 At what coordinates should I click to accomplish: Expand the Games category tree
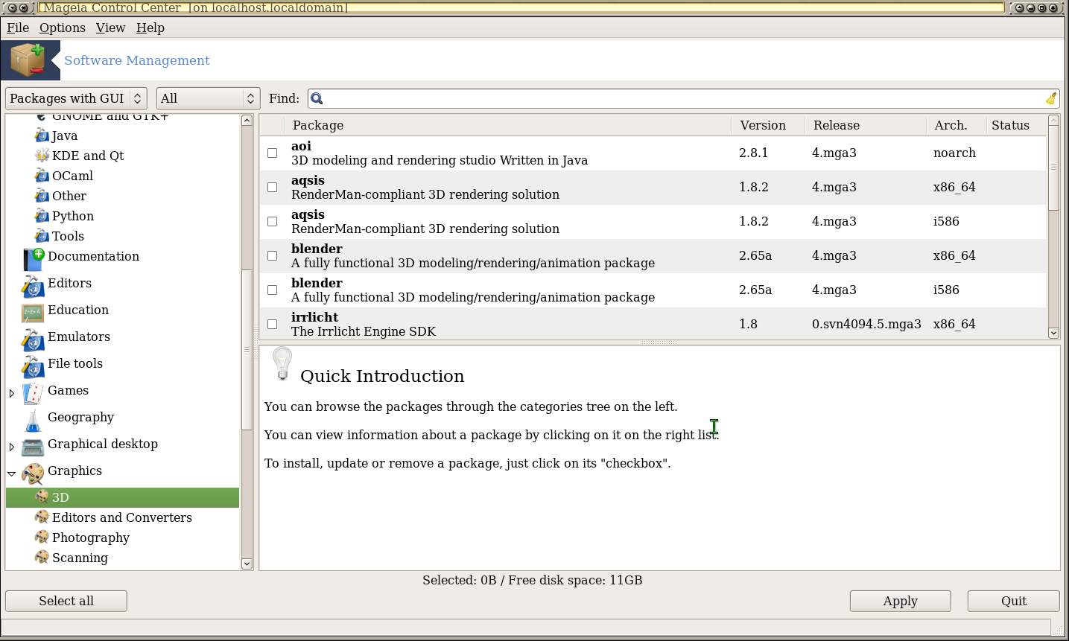12,393
